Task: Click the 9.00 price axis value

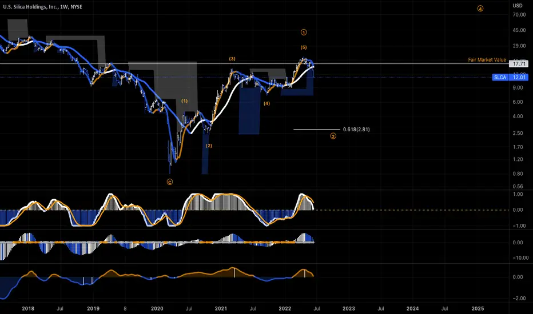Action: tap(518, 87)
